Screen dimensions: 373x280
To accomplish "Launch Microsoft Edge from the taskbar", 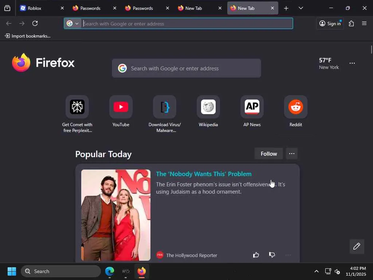I will pos(110,271).
